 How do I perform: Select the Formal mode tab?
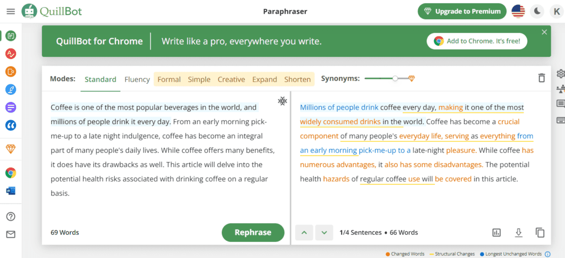coord(169,79)
